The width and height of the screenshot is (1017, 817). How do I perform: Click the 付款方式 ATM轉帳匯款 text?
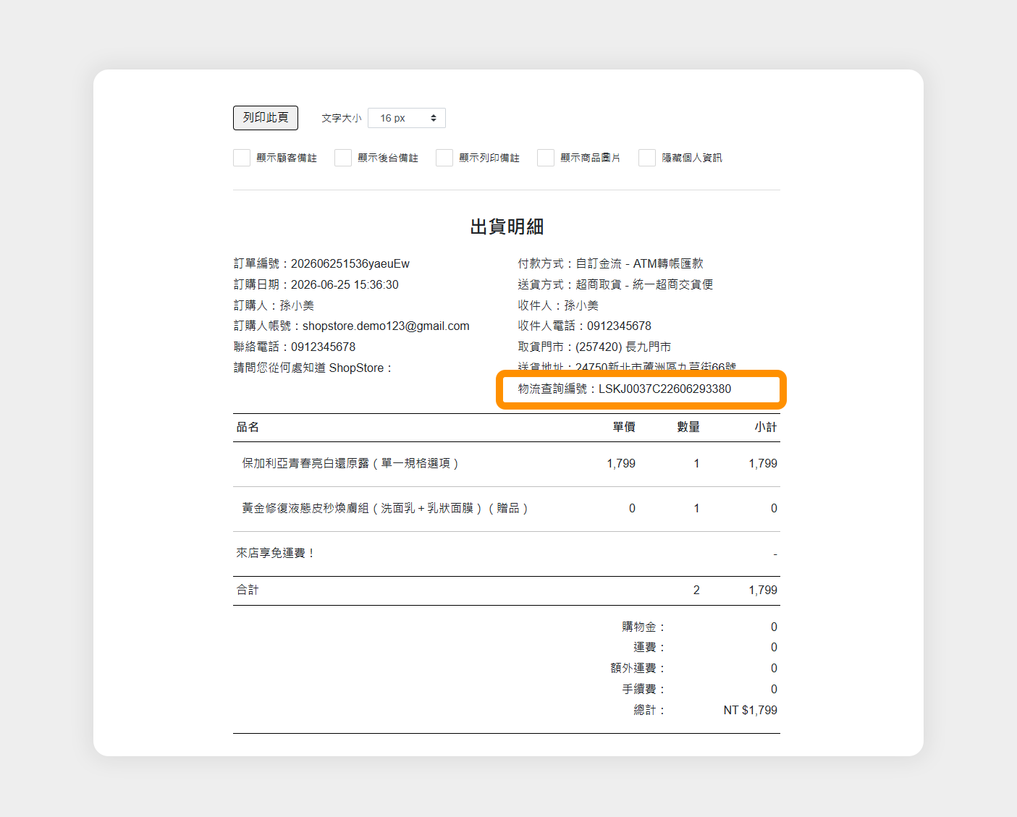(x=610, y=264)
